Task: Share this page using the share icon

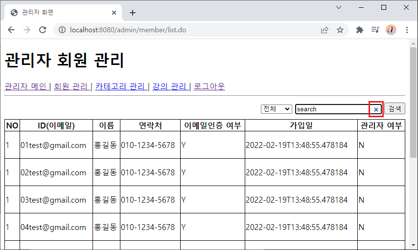Action: click(x=325, y=30)
